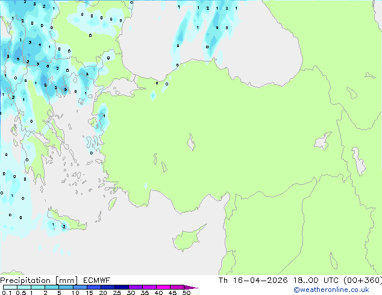Click the 35–40 mm violet swatch
Image resolution: width=382 pixels, height=295 pixels.
pyautogui.click(x=149, y=287)
